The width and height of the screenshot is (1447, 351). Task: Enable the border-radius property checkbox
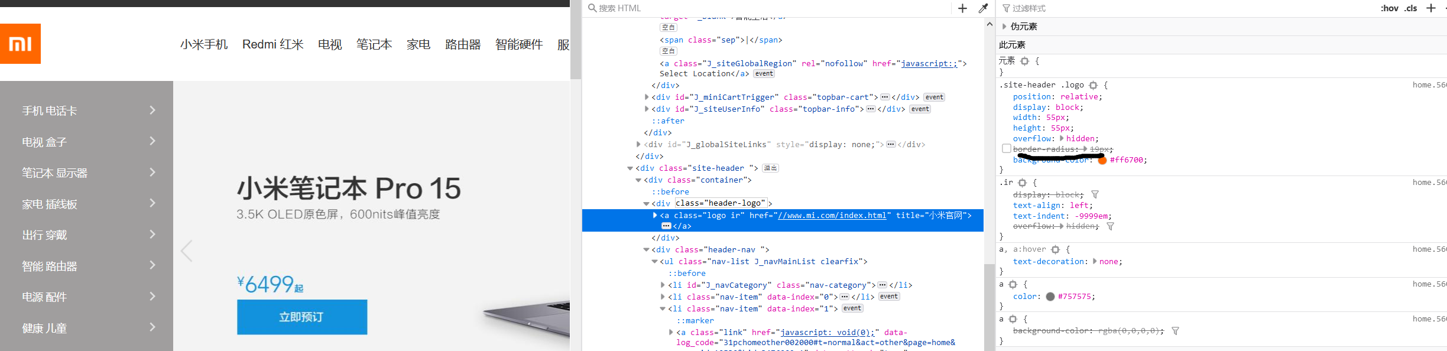[x=1006, y=149]
